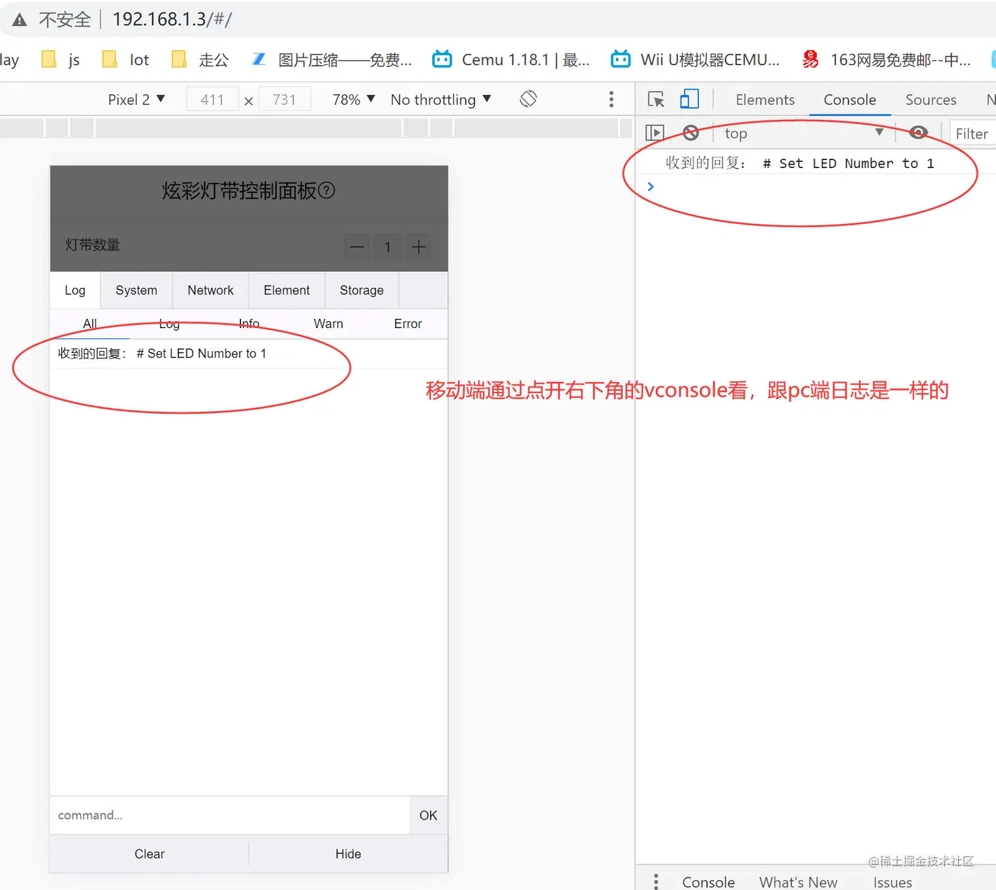Click the console prompt arrow
This screenshot has width=996, height=890.
click(650, 186)
